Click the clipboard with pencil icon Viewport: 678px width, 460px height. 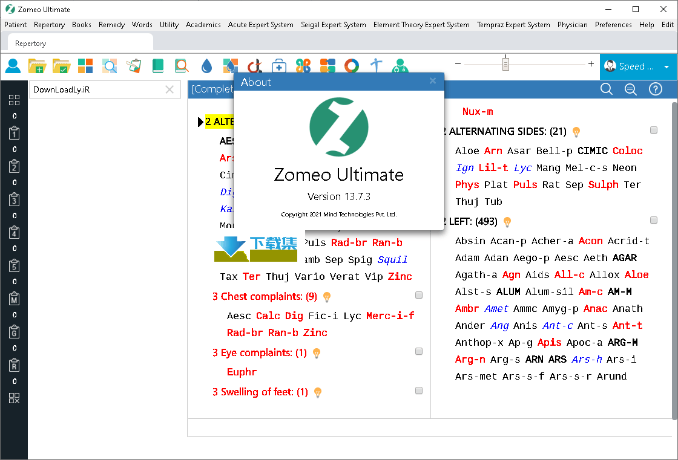pos(134,66)
